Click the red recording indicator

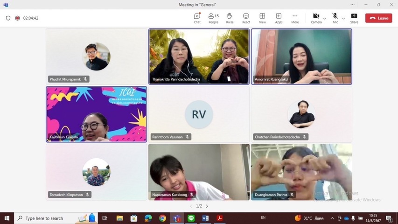pyautogui.click(x=17, y=18)
